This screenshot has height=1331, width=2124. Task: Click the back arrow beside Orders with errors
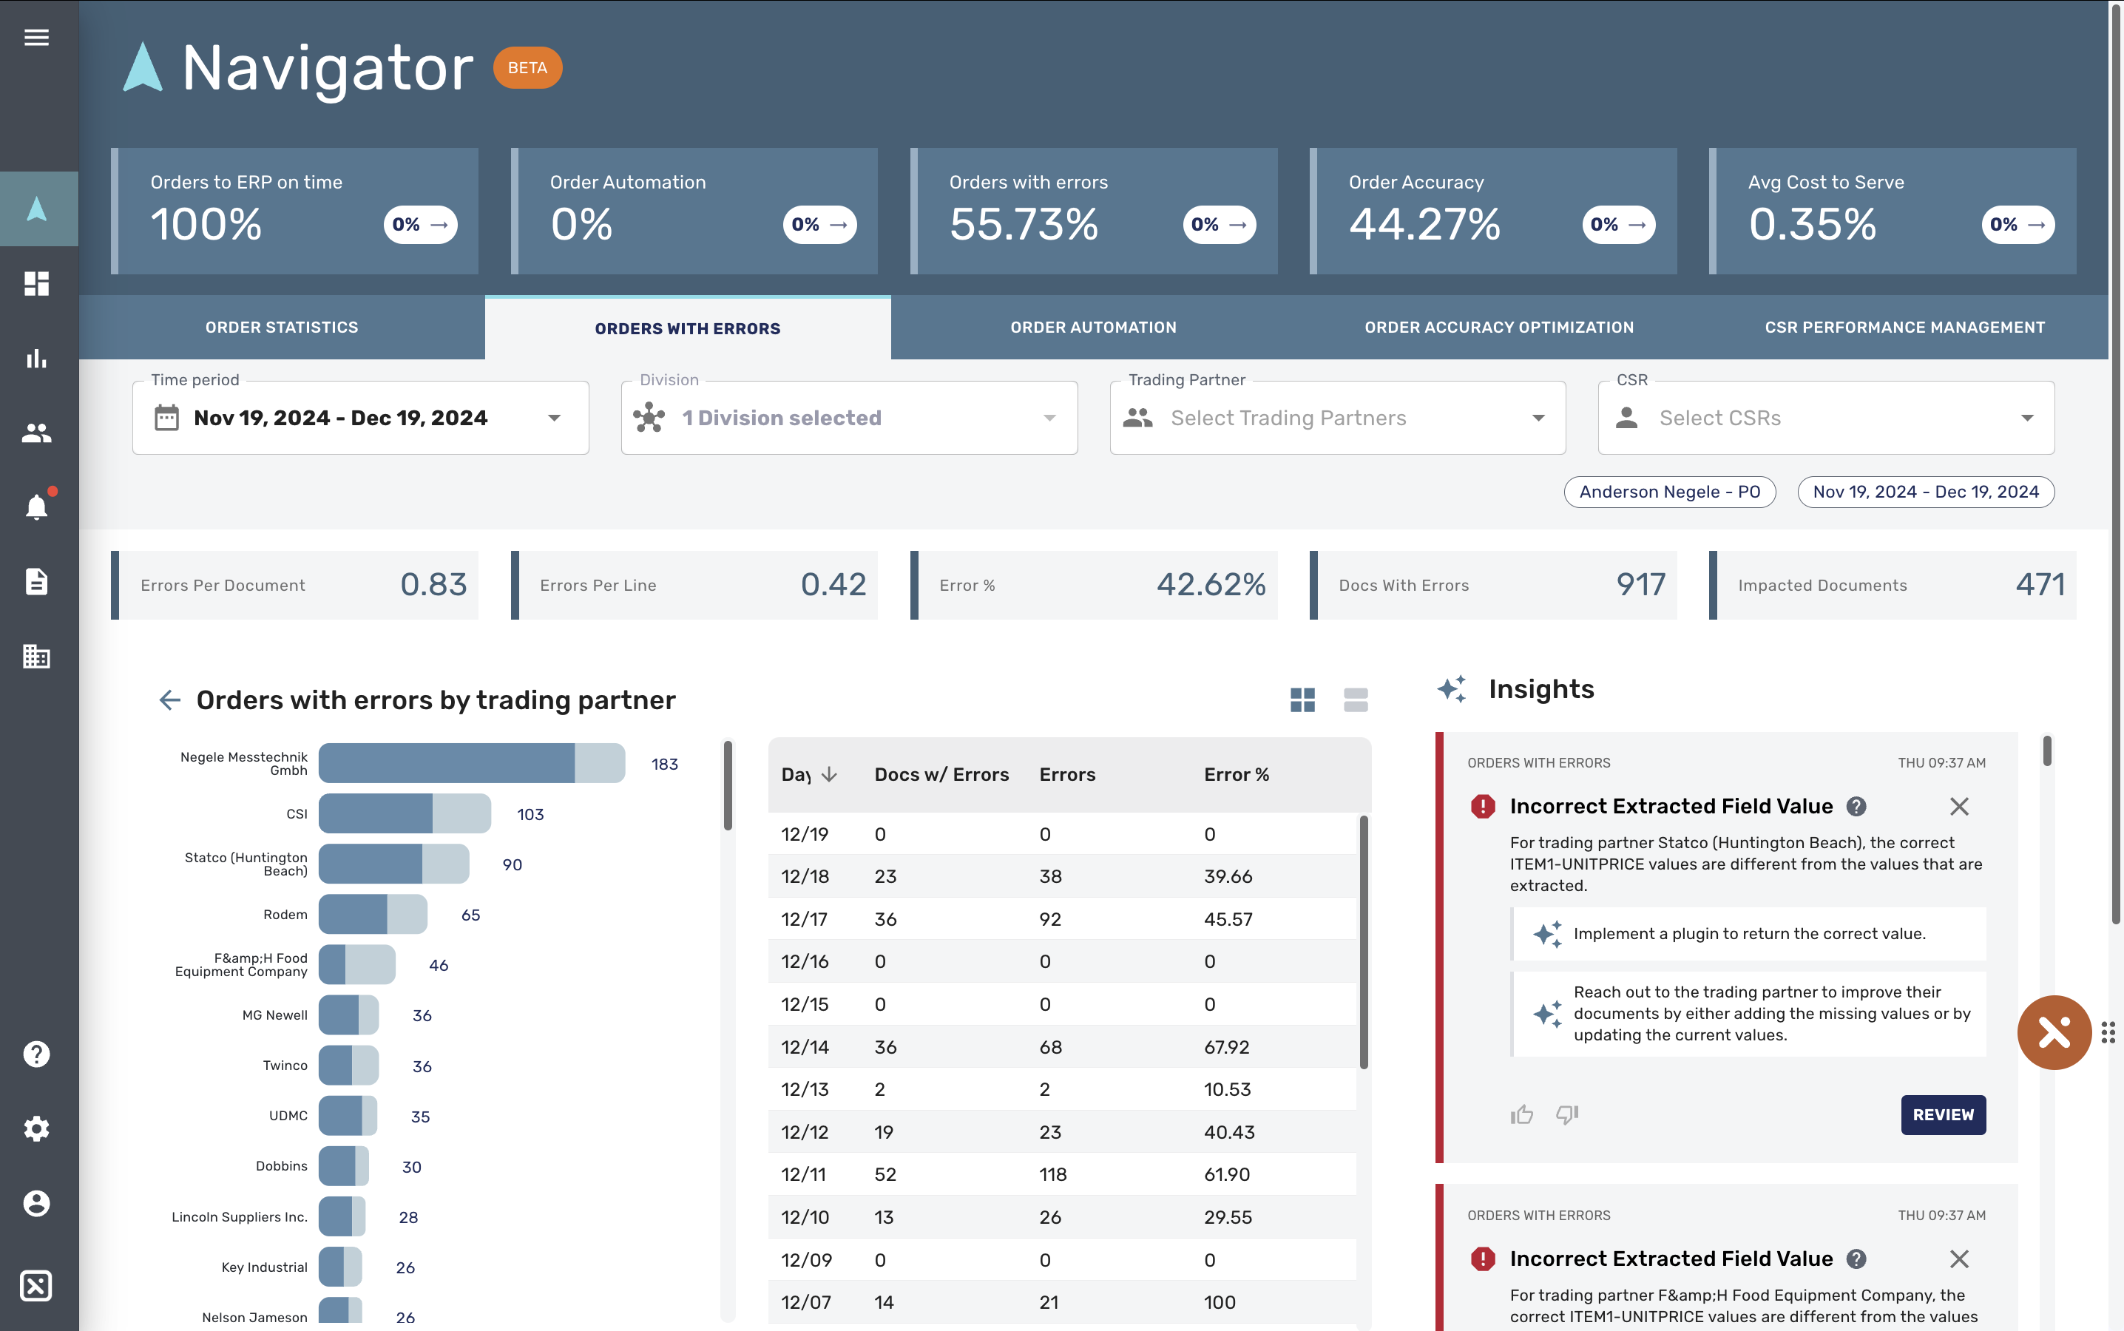pos(169,700)
